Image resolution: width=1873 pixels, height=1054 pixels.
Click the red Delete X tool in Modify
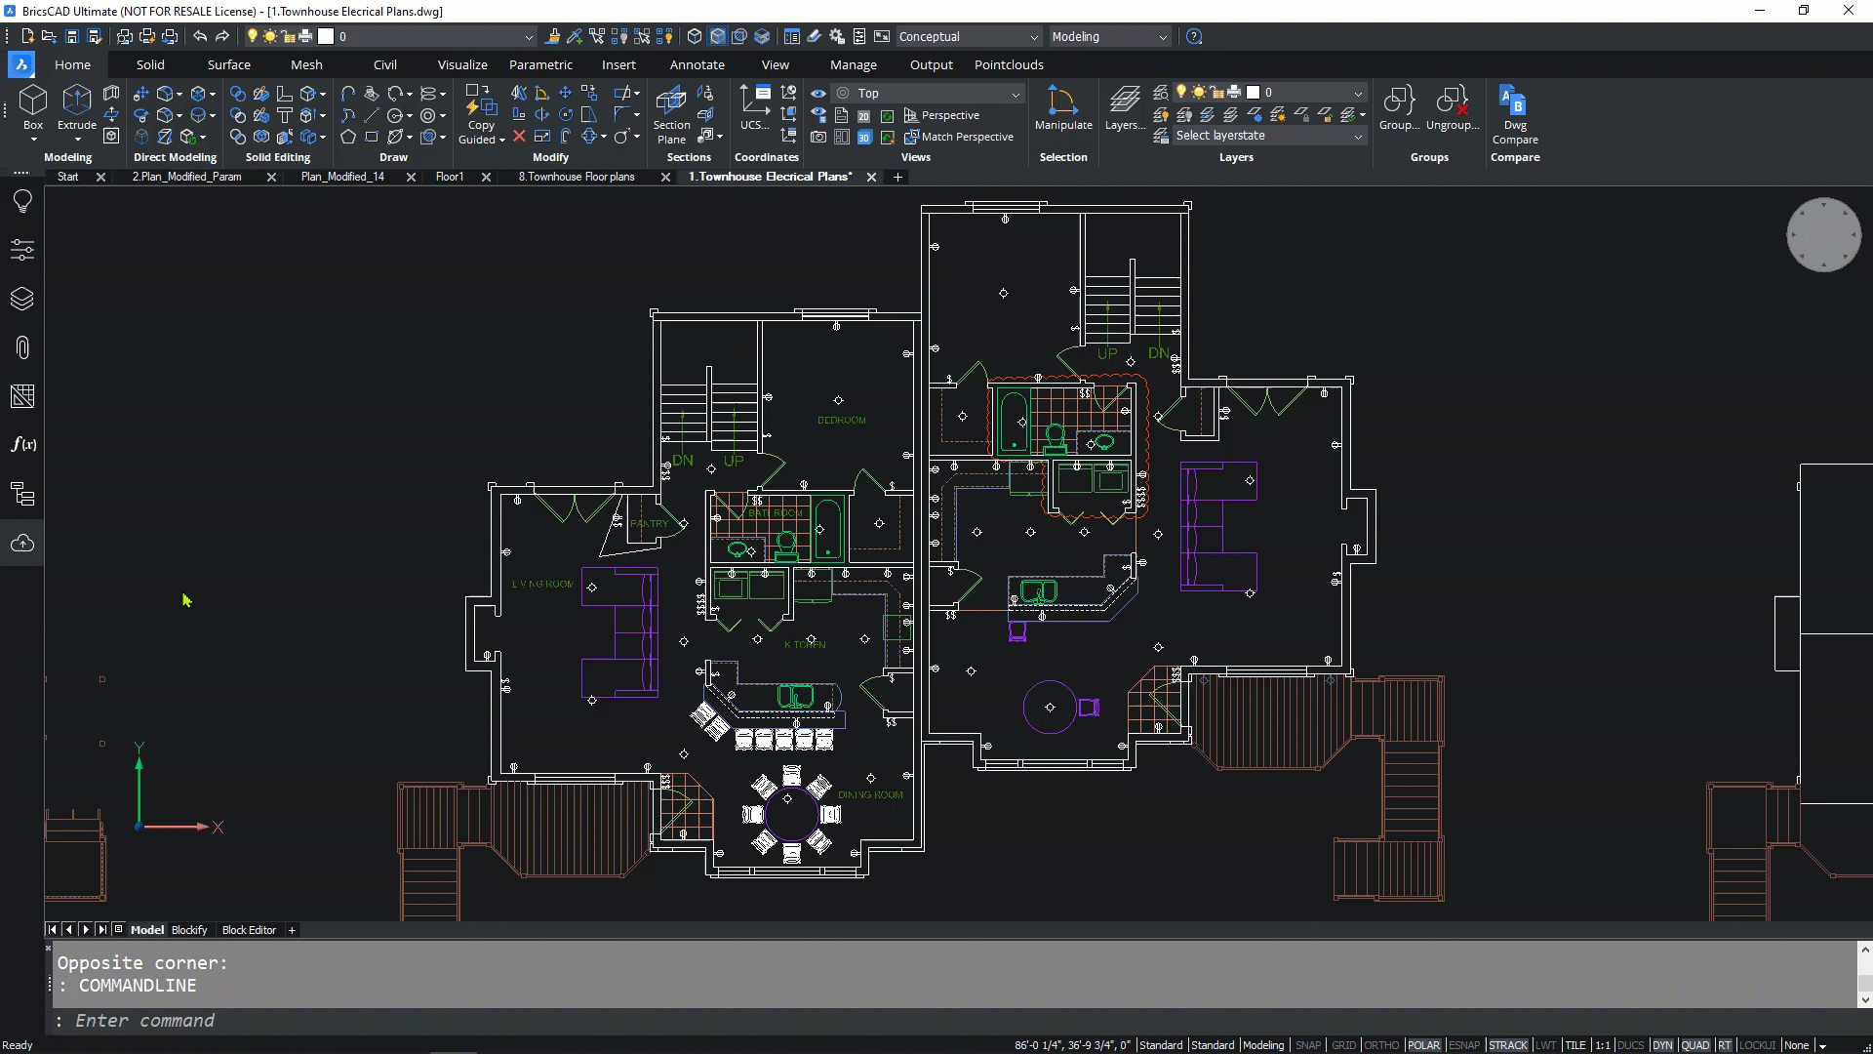pyautogui.click(x=519, y=137)
